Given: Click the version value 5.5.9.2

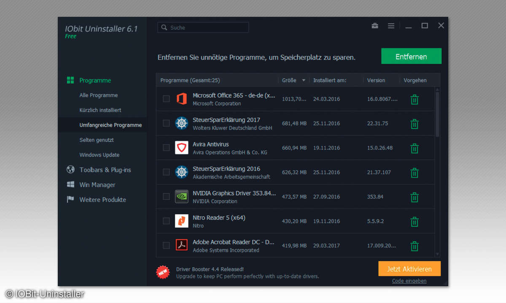Looking at the screenshot, I should pos(376,221).
